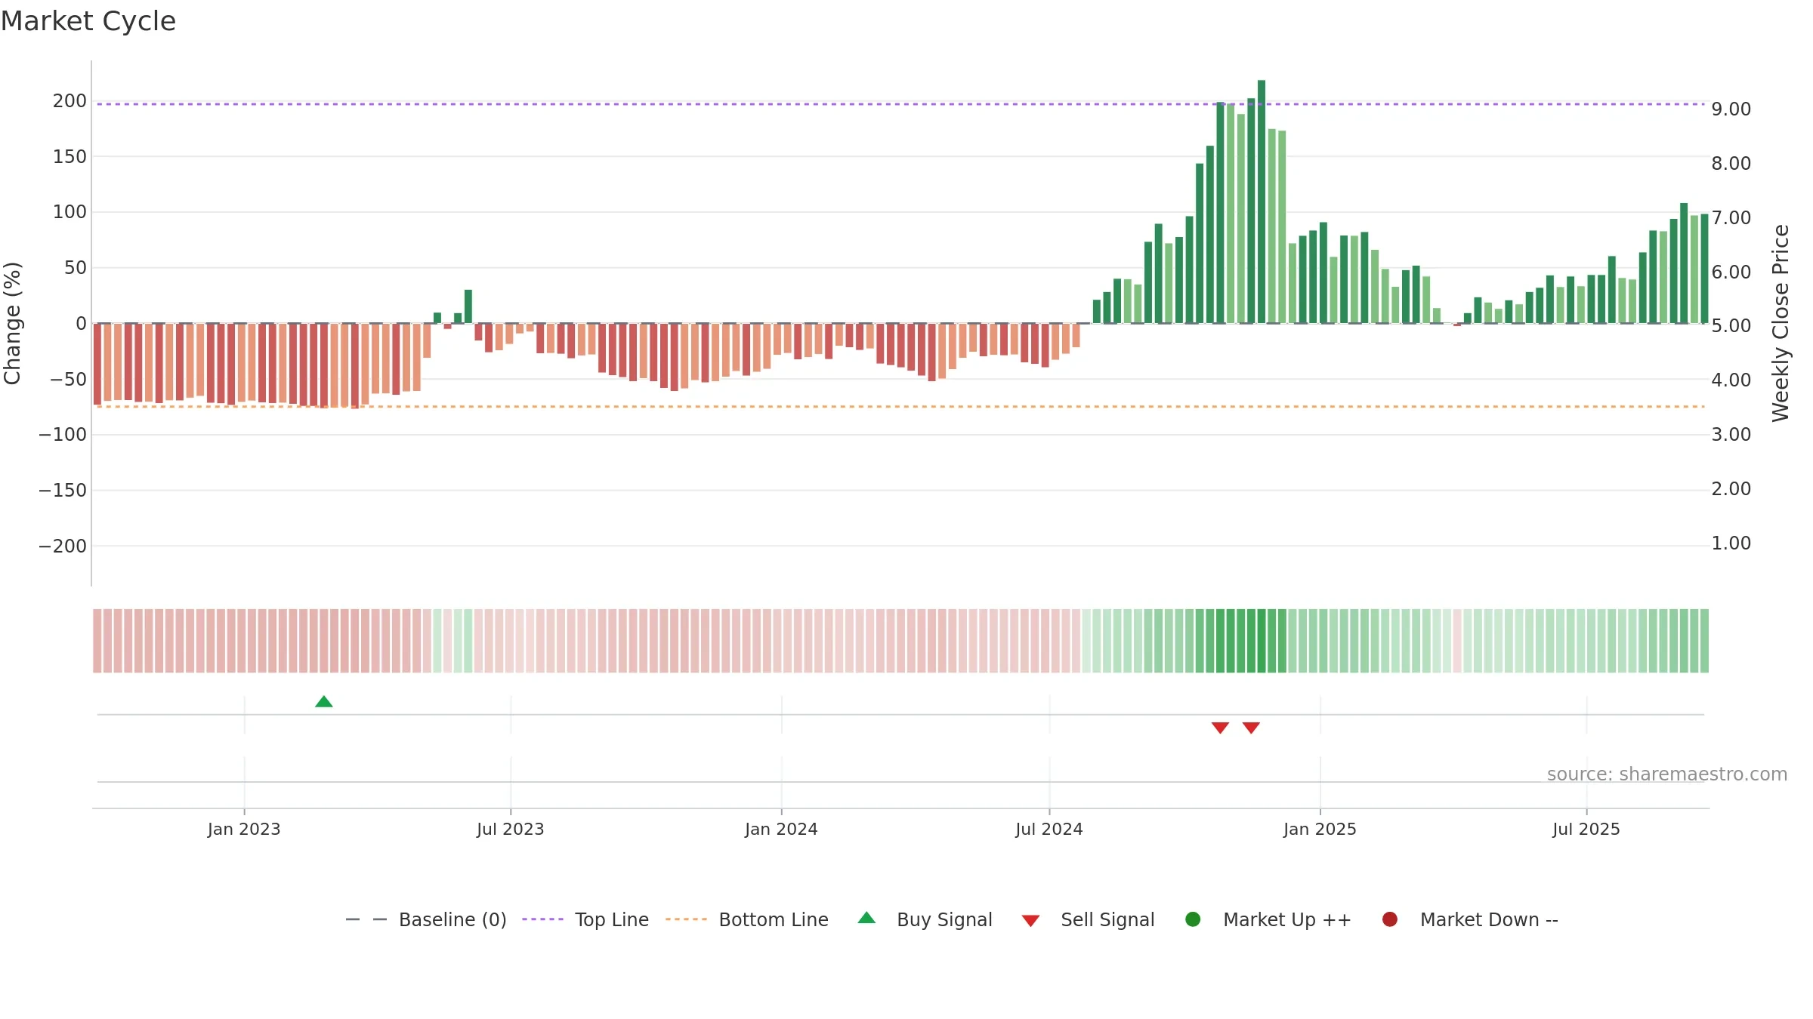
Task: Click the gray dashed Baseline legend swatch
Action: [x=366, y=919]
